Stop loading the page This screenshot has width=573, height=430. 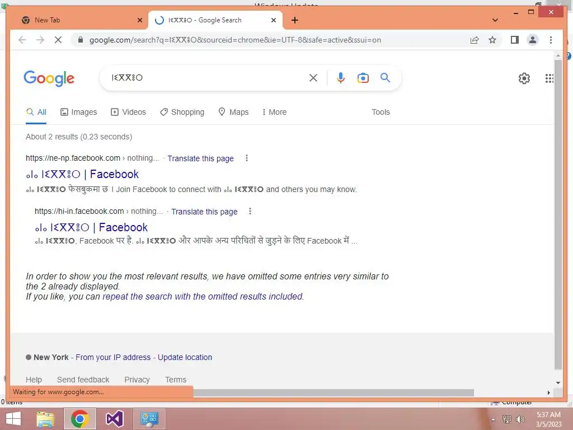click(58, 40)
